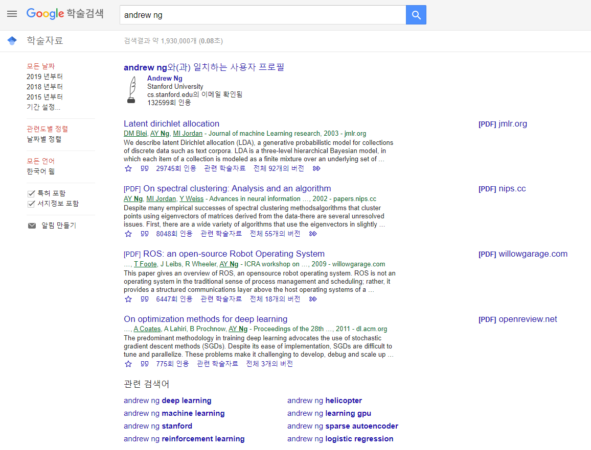The height and width of the screenshot is (450, 591).
Task: Click the Google Scholar logo
Action: pyautogui.click(x=65, y=14)
